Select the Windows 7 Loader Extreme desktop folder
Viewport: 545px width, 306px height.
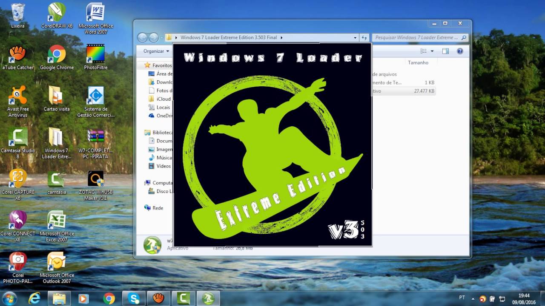pos(57,143)
